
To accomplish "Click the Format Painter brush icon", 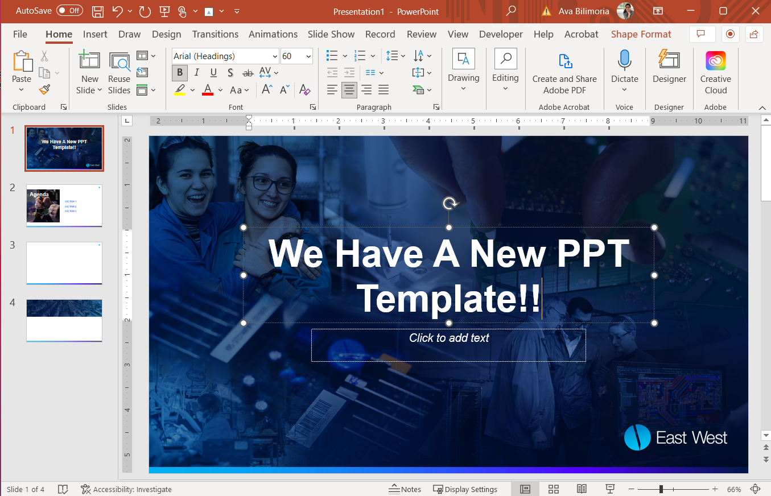I will [44, 89].
